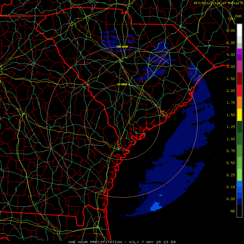Click the [IN] units label
Screen dimensions: 244x244
pos(232,19)
